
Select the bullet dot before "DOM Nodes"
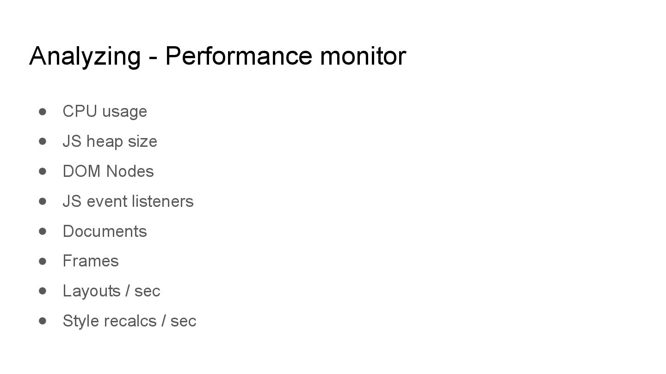pyautogui.click(x=43, y=171)
